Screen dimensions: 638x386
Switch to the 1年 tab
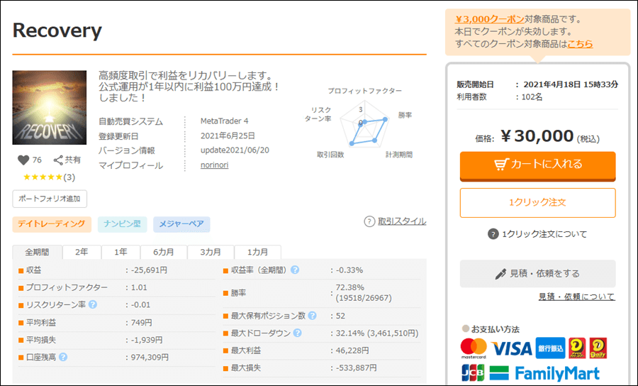point(120,252)
